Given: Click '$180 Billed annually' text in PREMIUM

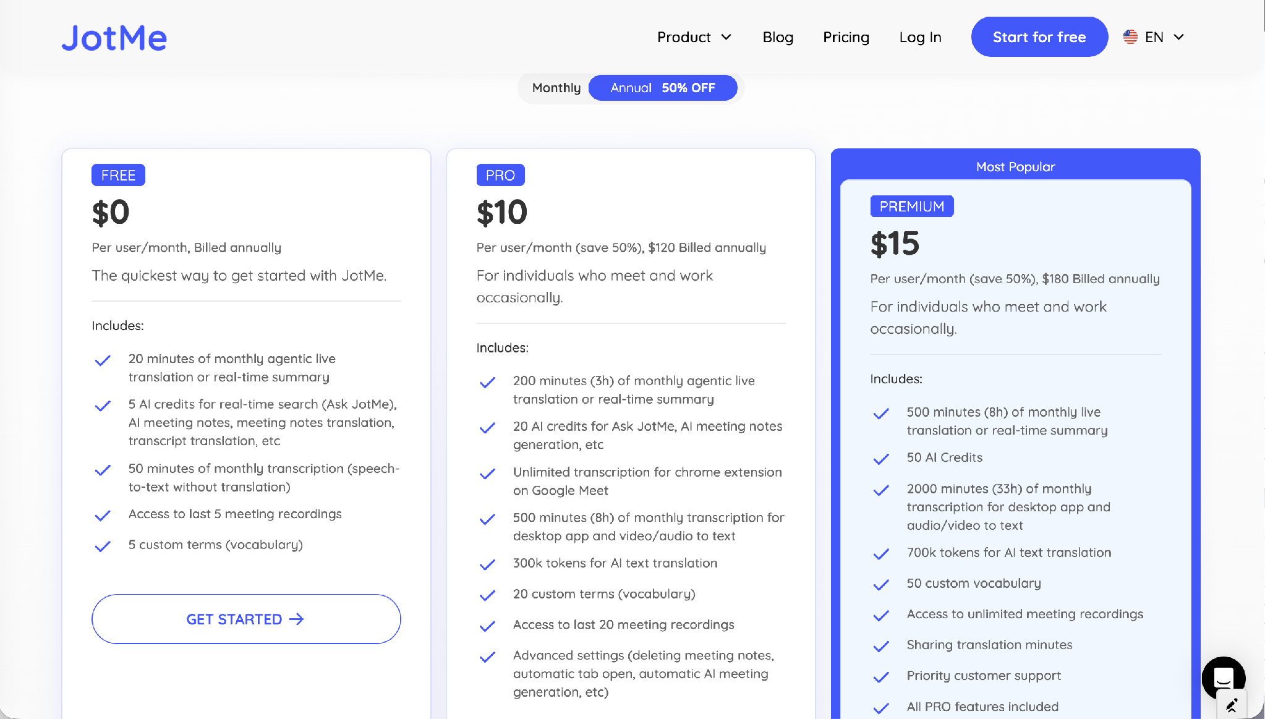Looking at the screenshot, I should click(x=1101, y=278).
